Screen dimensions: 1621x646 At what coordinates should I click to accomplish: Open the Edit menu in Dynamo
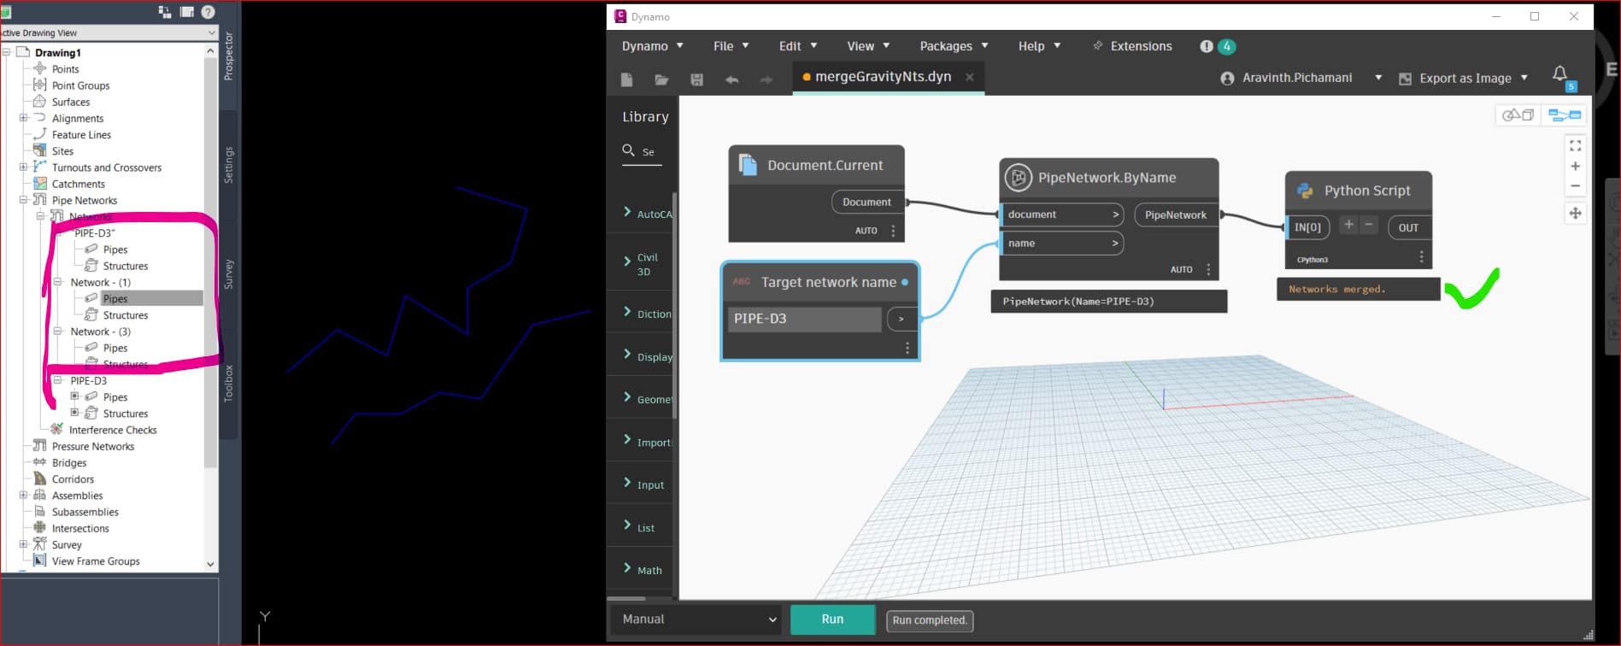(x=798, y=46)
